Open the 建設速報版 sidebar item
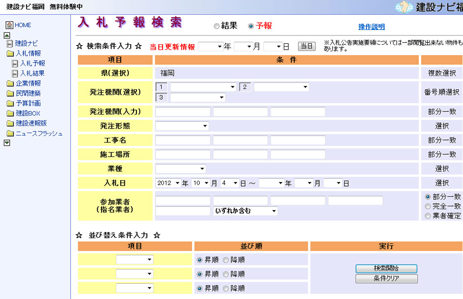463x299 pixels. 31,123
